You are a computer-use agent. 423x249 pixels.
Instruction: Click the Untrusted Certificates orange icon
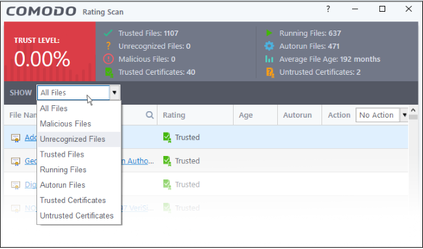point(270,72)
